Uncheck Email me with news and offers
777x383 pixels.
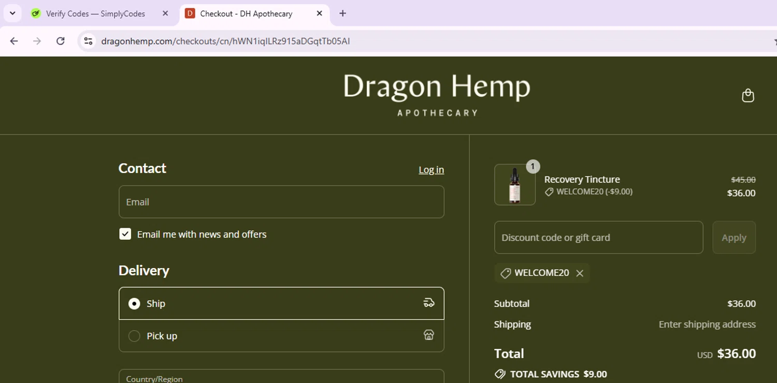[125, 234]
